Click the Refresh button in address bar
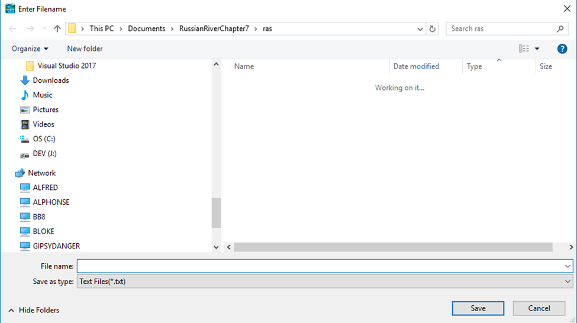 (433, 29)
